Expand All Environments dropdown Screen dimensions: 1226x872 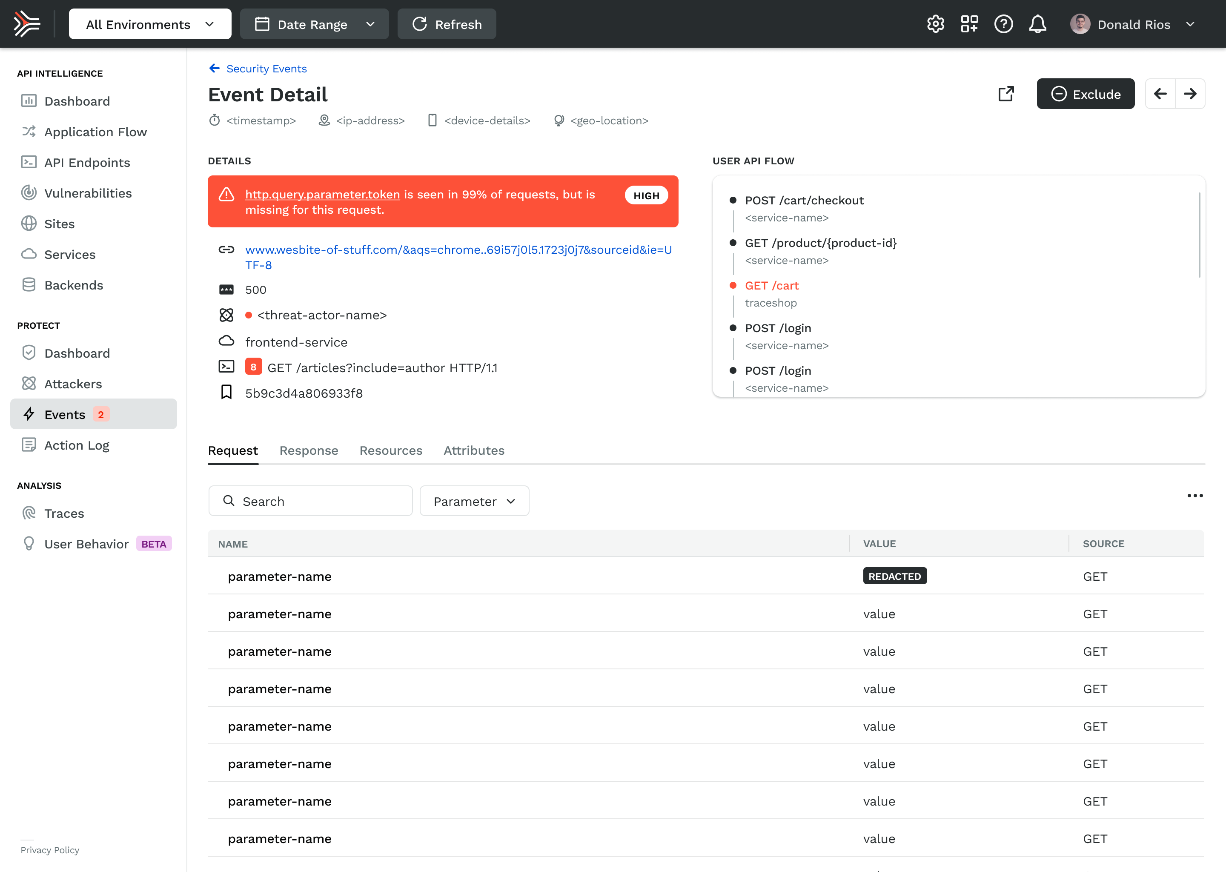tap(150, 24)
